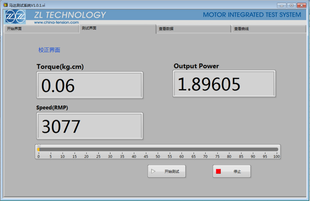
Task: Click the red square icon beside 停止
Action: click(218, 171)
